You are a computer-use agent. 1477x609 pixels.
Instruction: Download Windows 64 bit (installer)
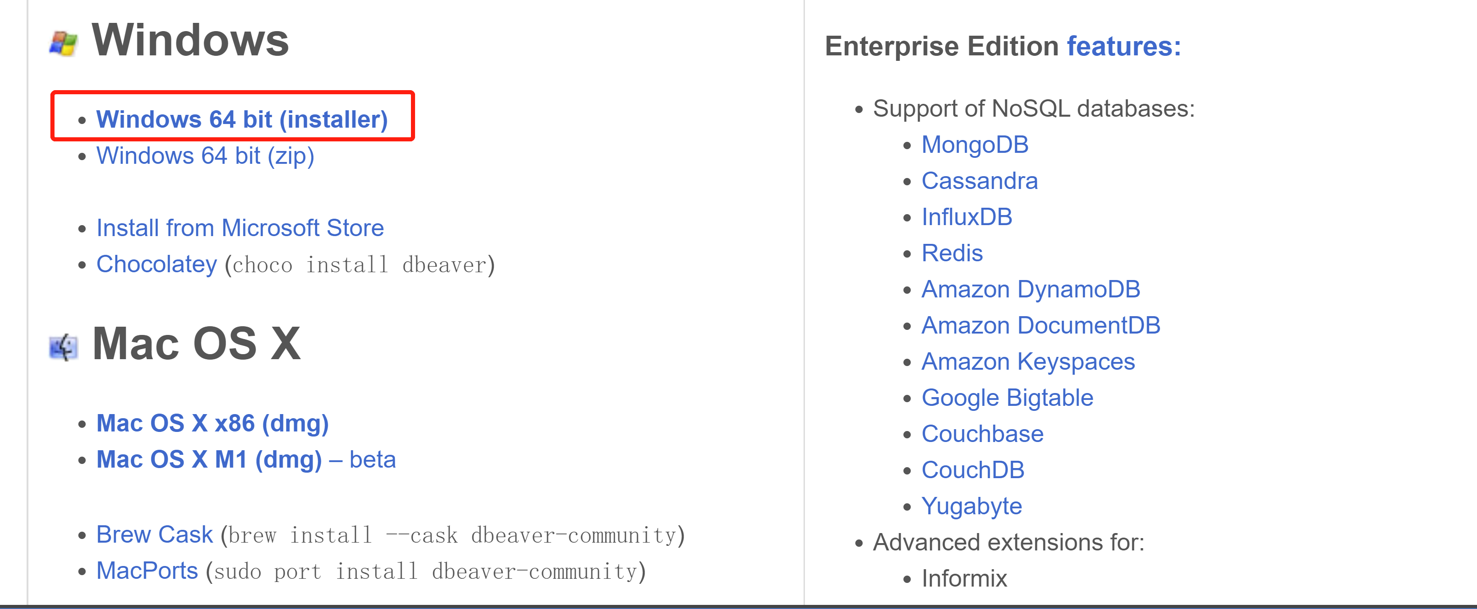[x=242, y=119]
